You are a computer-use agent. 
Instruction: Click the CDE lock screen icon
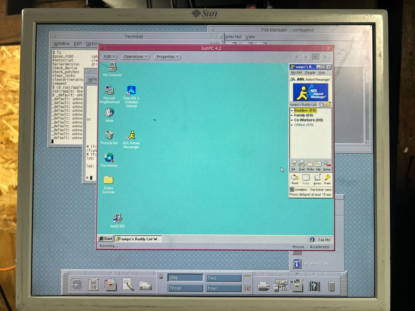click(x=161, y=277)
